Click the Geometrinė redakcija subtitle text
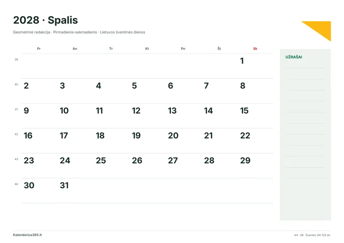 point(31,32)
